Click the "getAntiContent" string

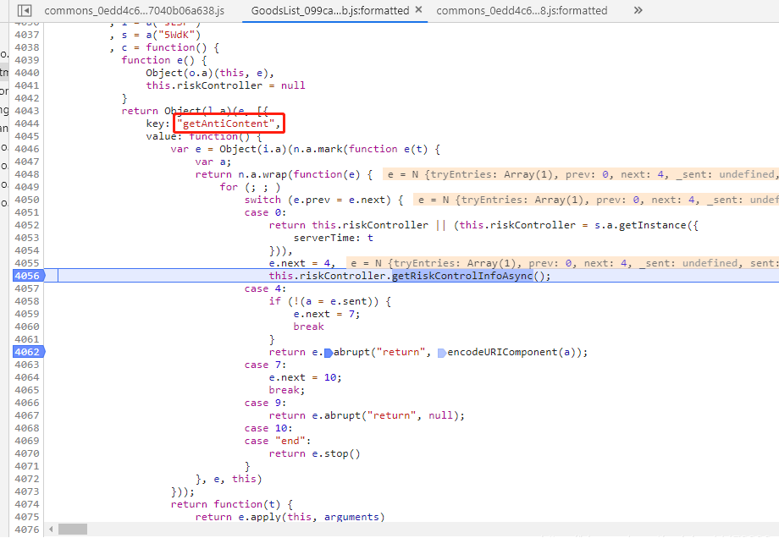(225, 124)
